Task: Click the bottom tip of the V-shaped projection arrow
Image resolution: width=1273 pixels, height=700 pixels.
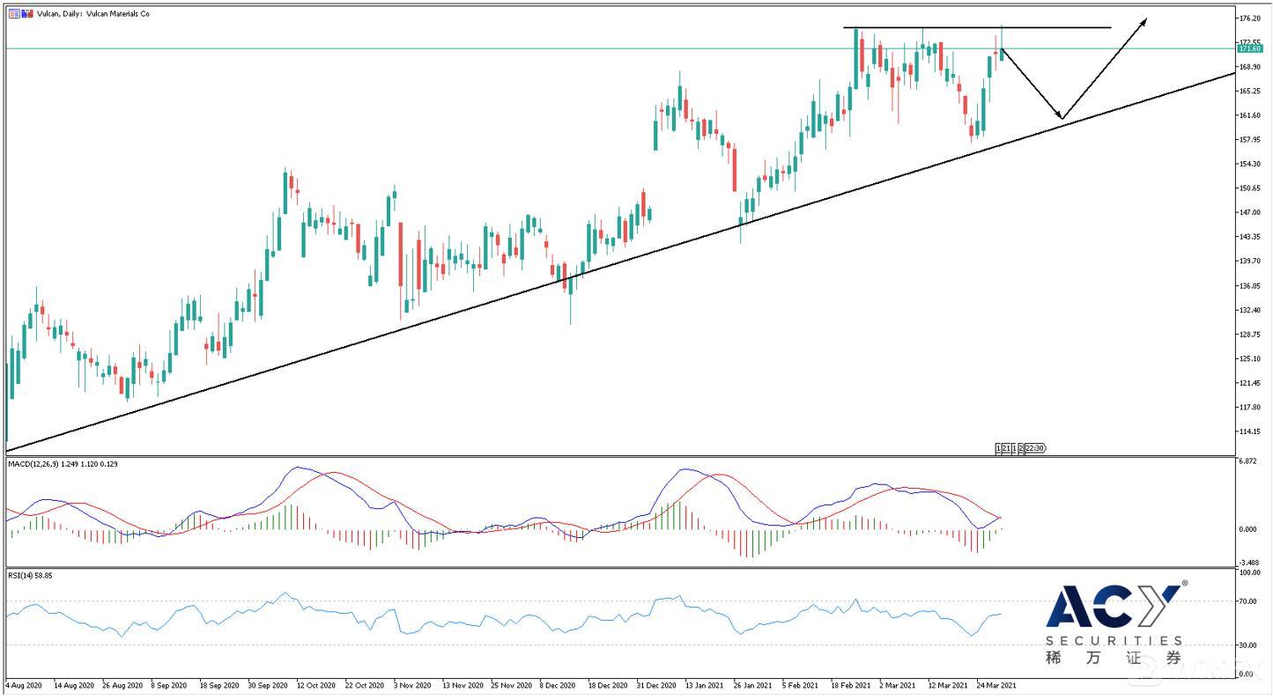Action: point(1062,118)
